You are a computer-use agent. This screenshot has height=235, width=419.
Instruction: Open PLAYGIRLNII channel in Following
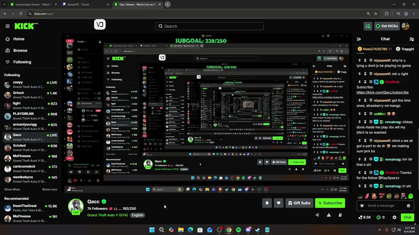coord(31,116)
